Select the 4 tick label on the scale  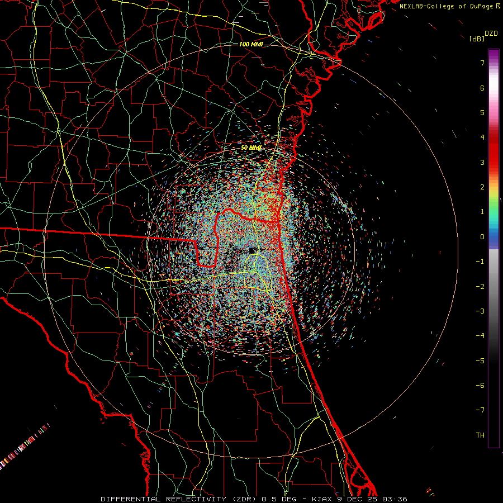(482, 137)
